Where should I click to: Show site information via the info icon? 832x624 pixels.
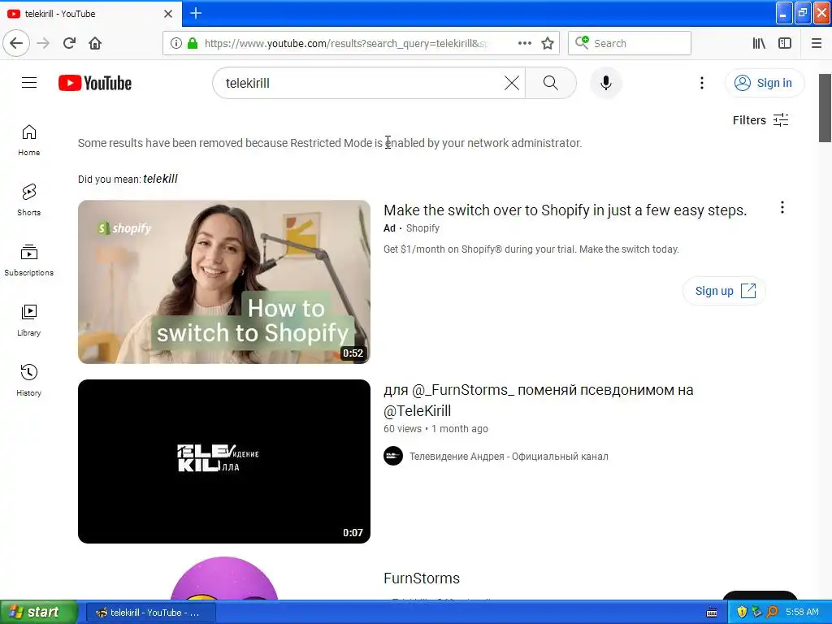tap(176, 43)
